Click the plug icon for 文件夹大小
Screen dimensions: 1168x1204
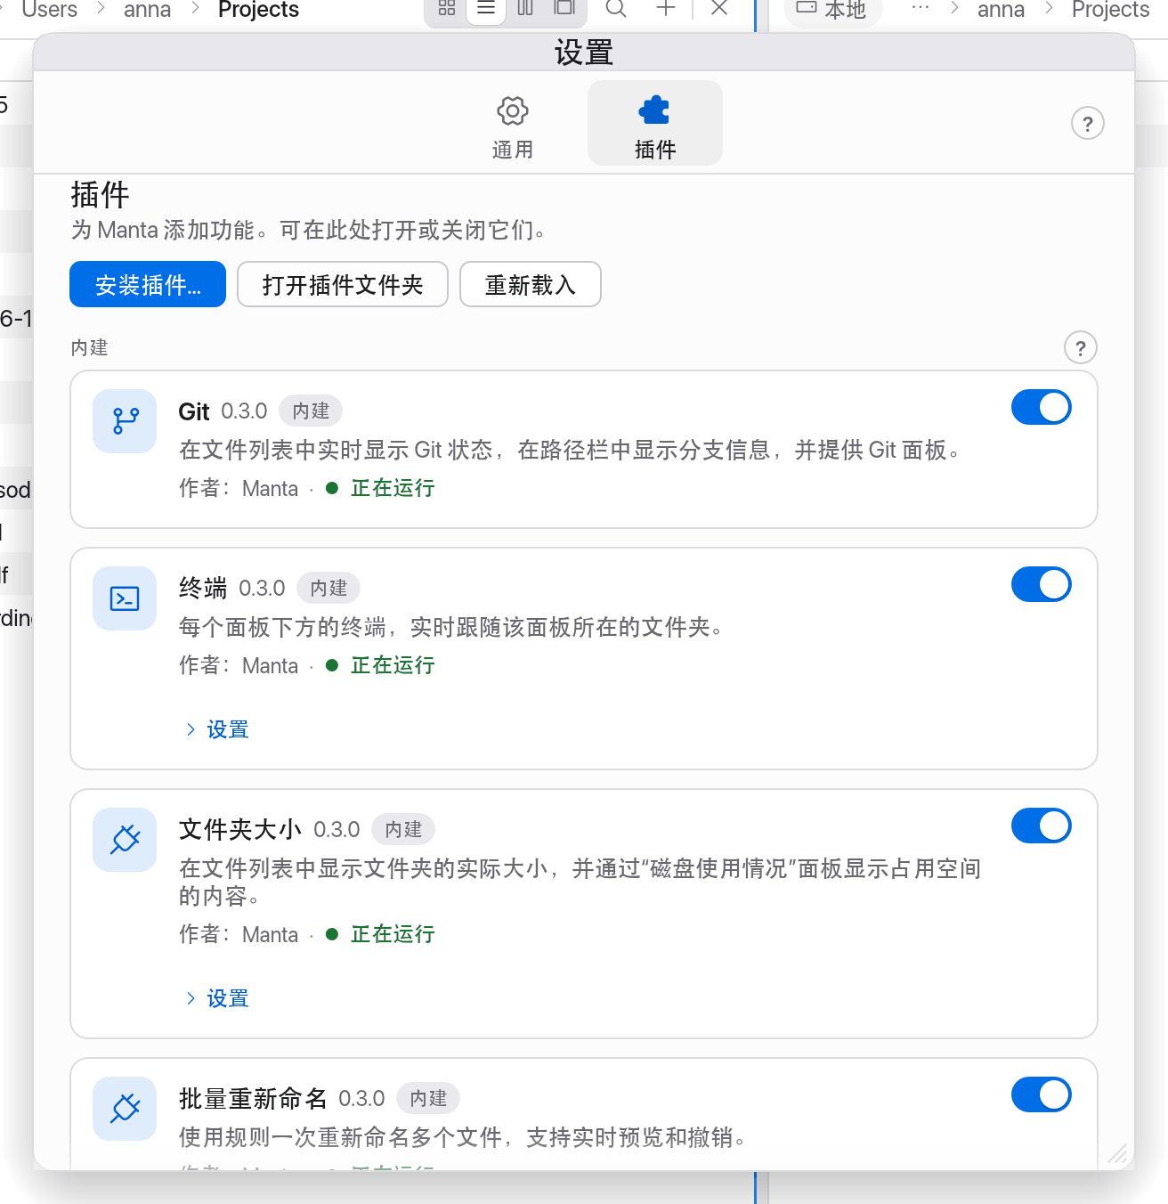pyautogui.click(x=125, y=840)
